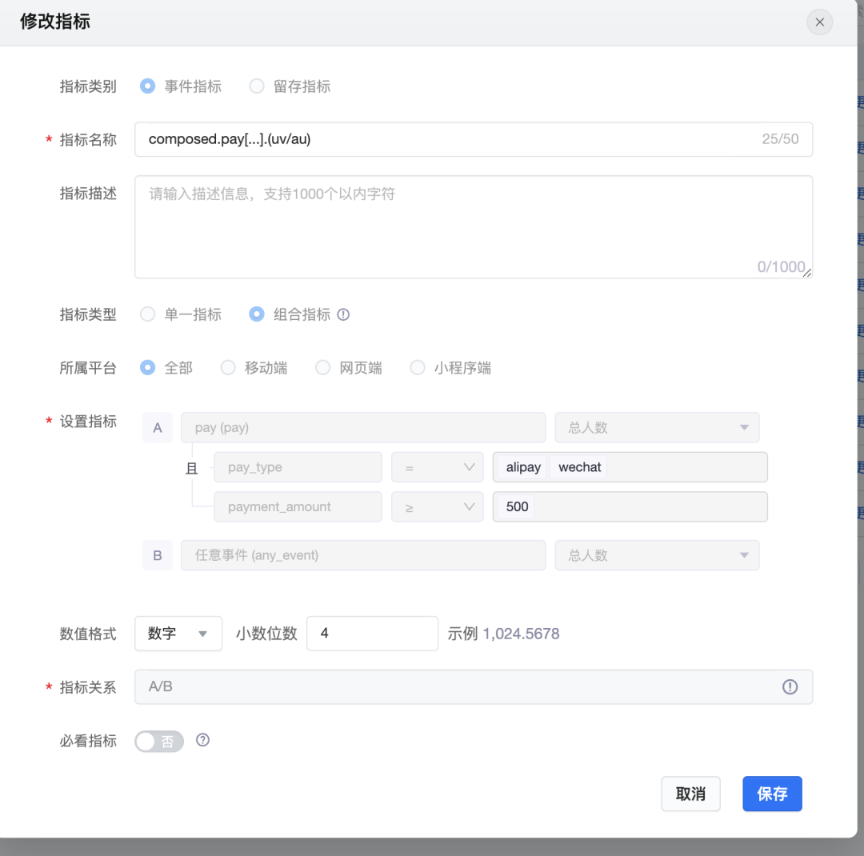Expand the 数值格式 数字 dropdown
864x856 pixels.
tap(178, 634)
